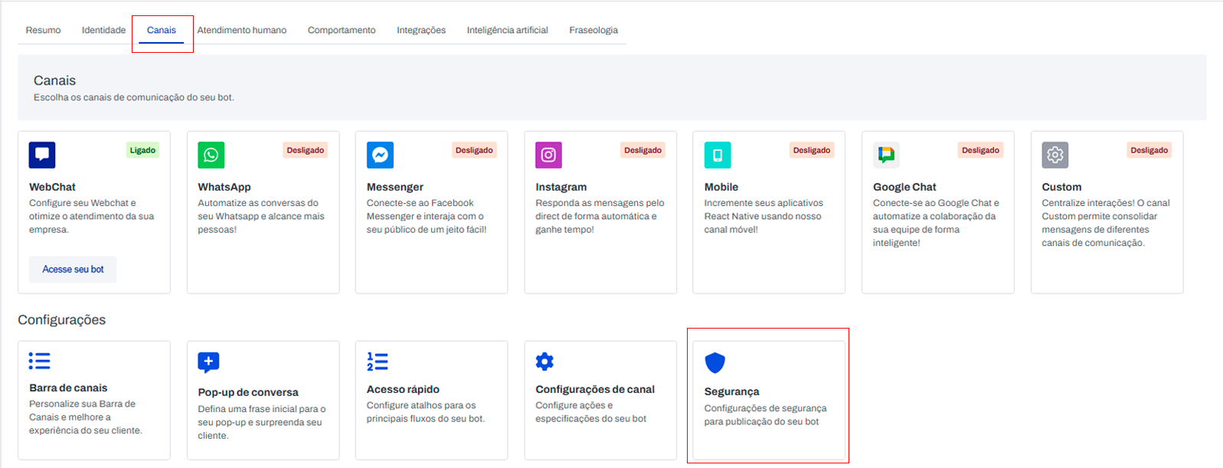Open the Fraseologia tab
The height and width of the screenshot is (468, 1223).
[x=593, y=31]
